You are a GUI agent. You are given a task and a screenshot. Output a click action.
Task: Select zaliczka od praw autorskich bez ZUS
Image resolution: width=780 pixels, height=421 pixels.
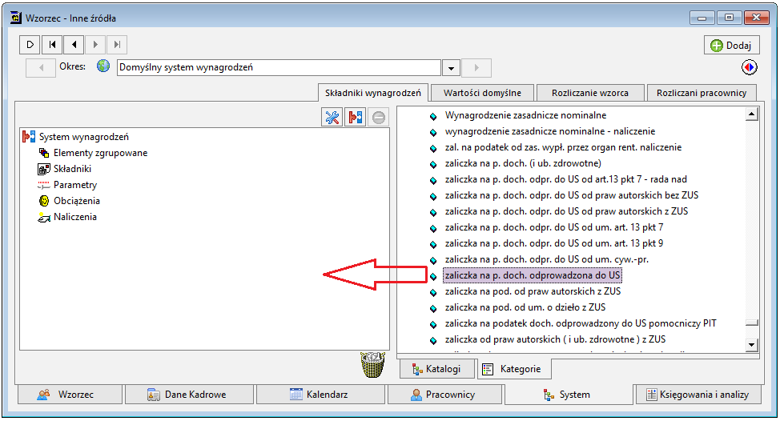(x=572, y=194)
